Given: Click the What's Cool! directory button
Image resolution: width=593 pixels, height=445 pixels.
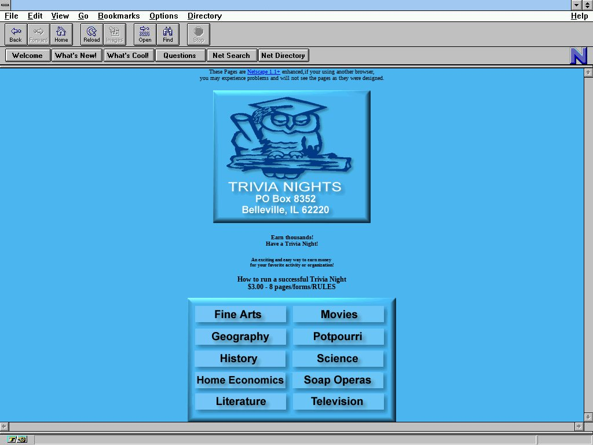Looking at the screenshot, I should click(x=128, y=56).
